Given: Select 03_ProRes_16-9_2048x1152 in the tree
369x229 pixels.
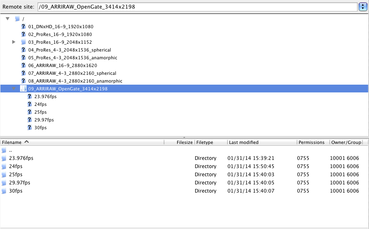Looking at the screenshot, I should click(60, 42).
